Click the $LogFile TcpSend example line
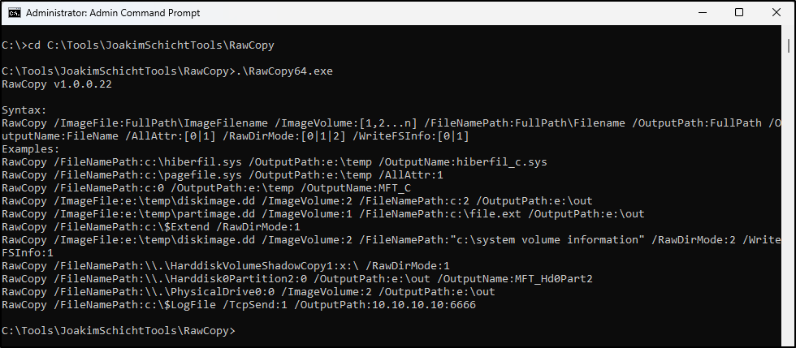 point(239,305)
